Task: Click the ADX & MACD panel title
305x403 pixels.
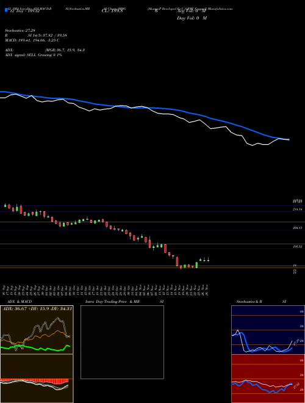Action: (18, 302)
